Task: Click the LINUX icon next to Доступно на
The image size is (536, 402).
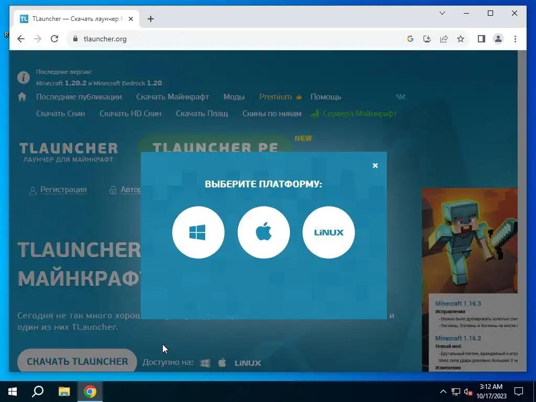Action: [x=248, y=363]
